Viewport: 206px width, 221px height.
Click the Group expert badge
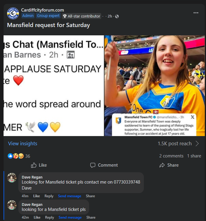tap(48, 16)
